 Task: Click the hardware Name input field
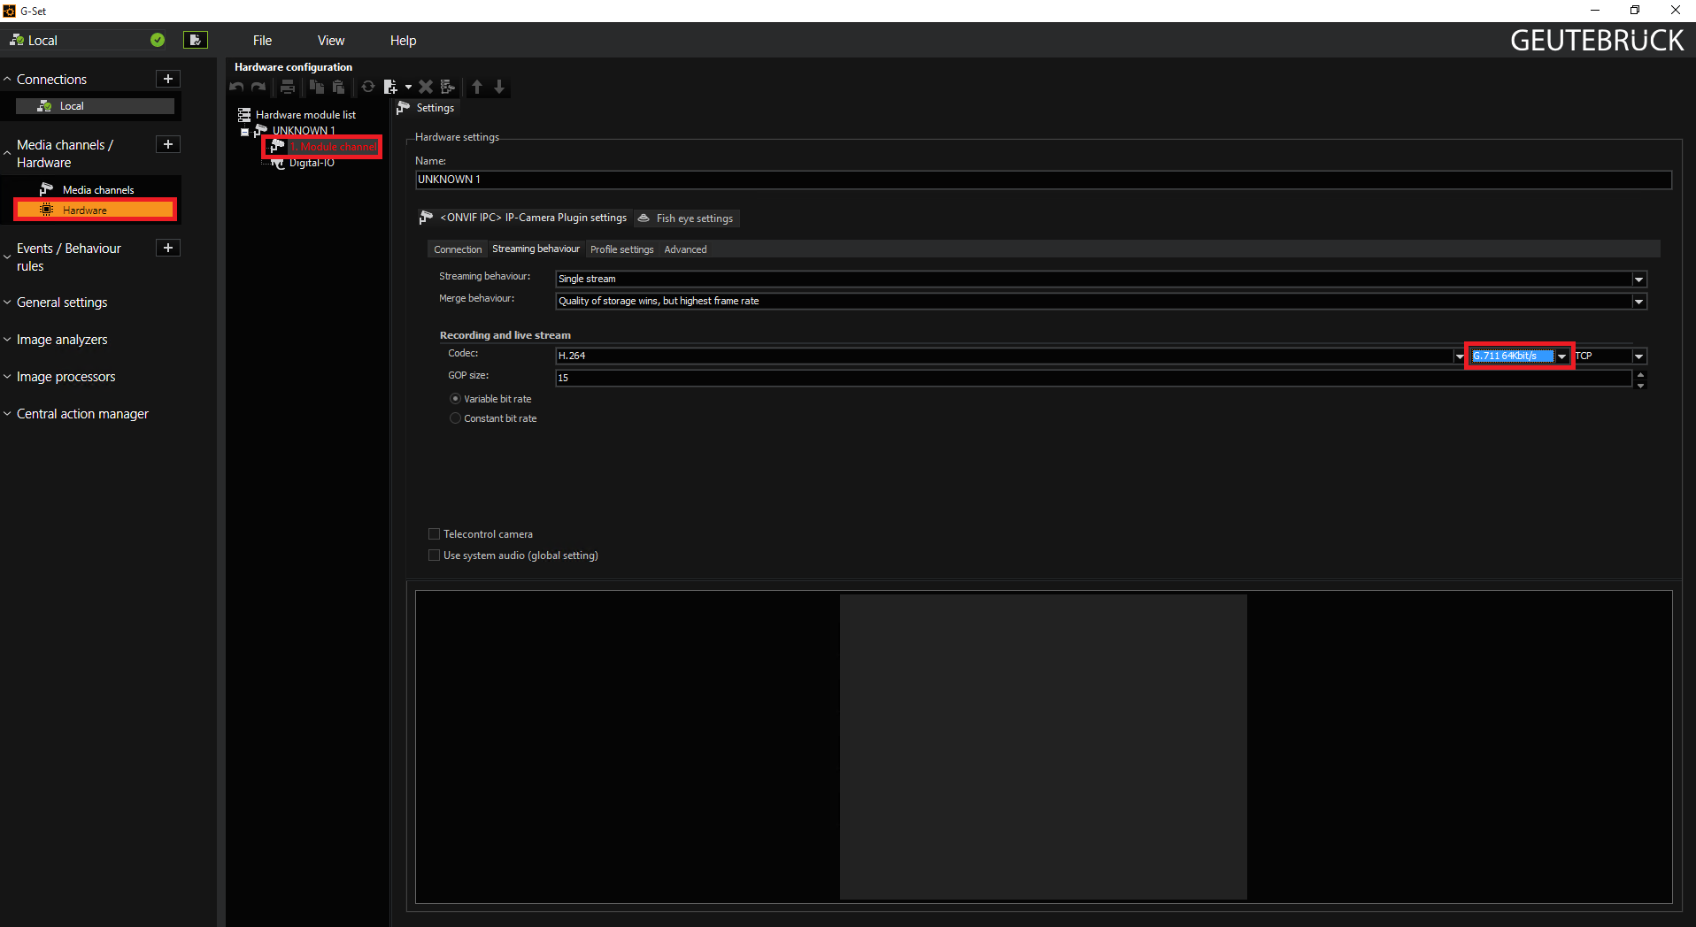point(1043,180)
